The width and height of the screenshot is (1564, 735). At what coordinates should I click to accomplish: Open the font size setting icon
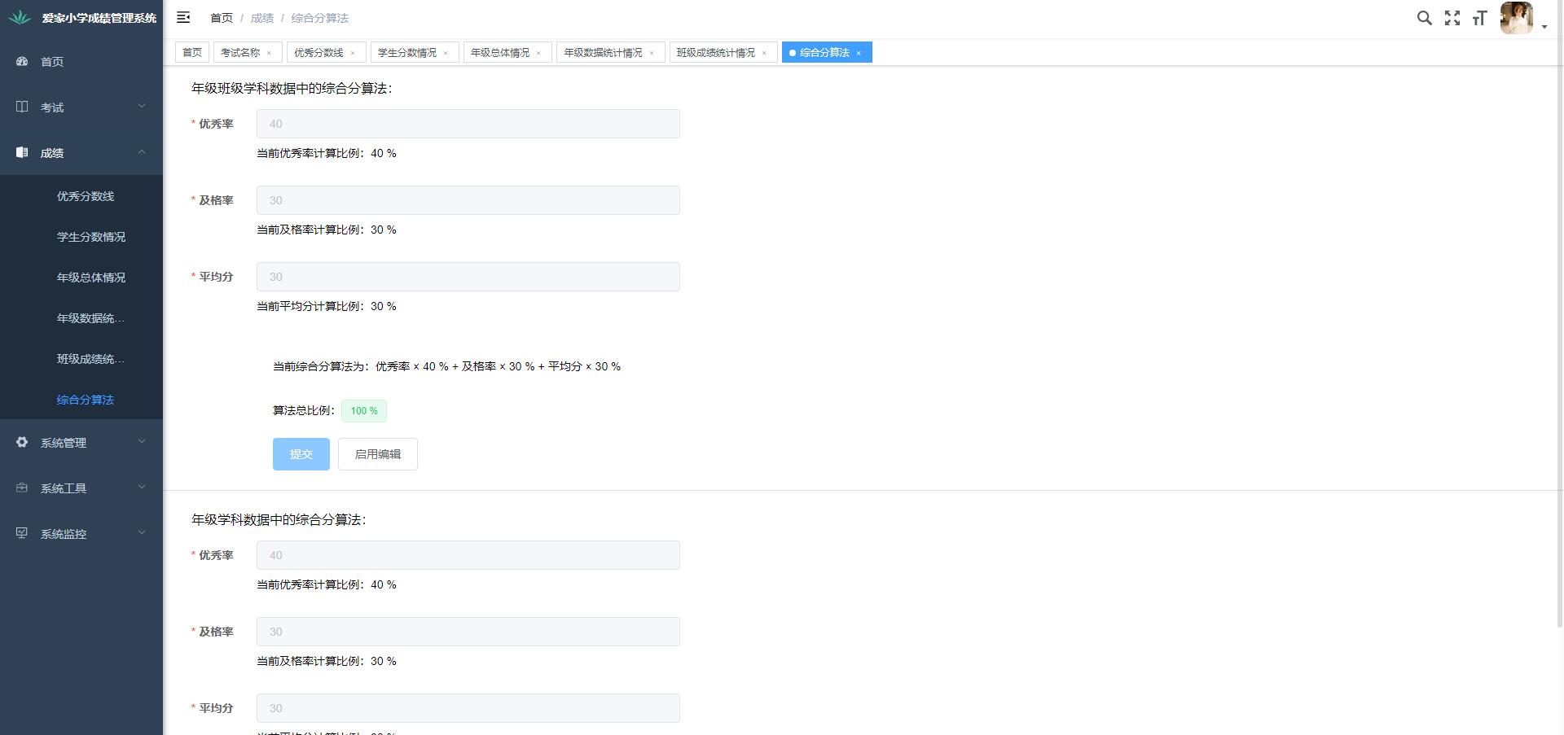tap(1480, 18)
